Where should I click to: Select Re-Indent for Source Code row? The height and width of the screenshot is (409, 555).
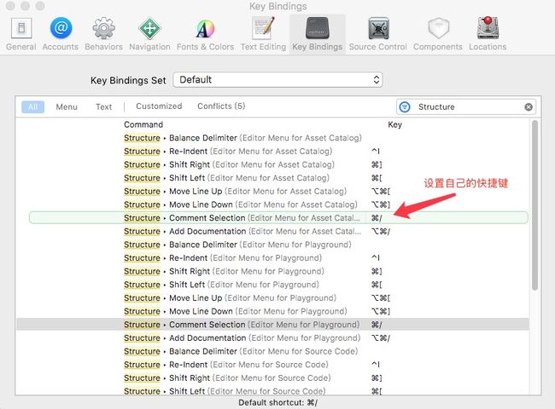(272, 365)
